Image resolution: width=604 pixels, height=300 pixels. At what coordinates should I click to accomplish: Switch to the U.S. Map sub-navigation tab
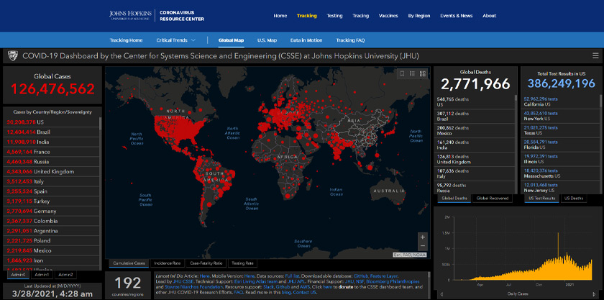(x=267, y=40)
